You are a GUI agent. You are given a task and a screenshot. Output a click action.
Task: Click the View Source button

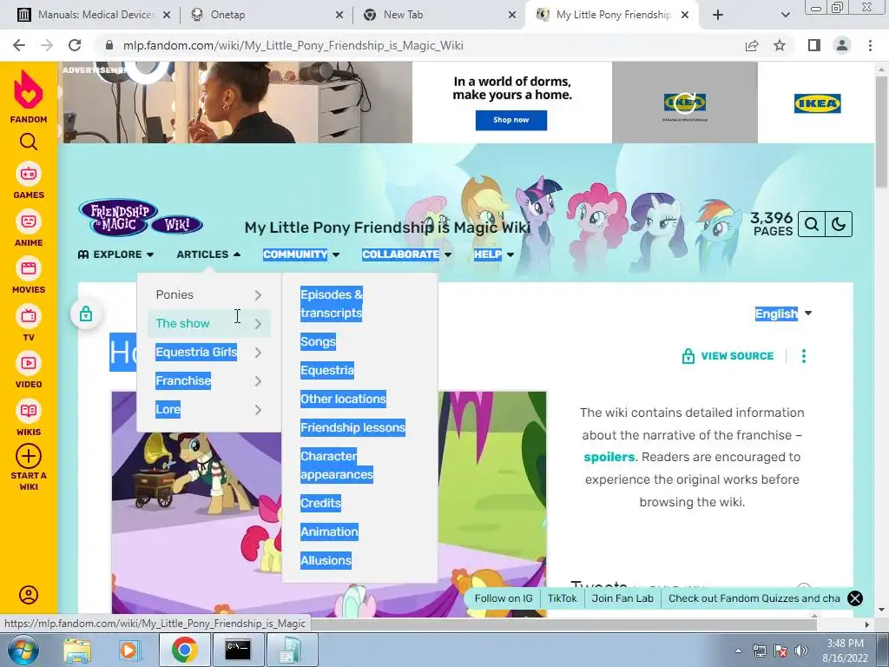[x=728, y=355]
